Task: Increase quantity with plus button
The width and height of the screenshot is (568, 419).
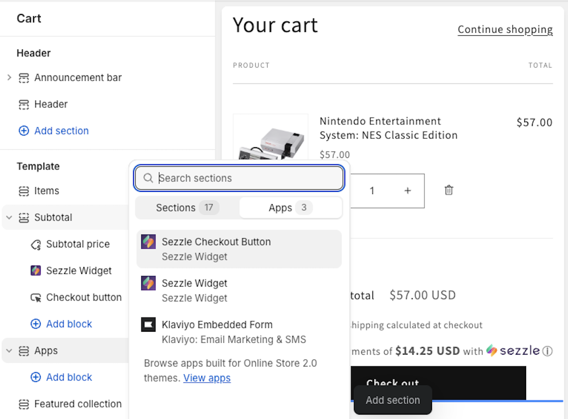Action: pyautogui.click(x=407, y=191)
